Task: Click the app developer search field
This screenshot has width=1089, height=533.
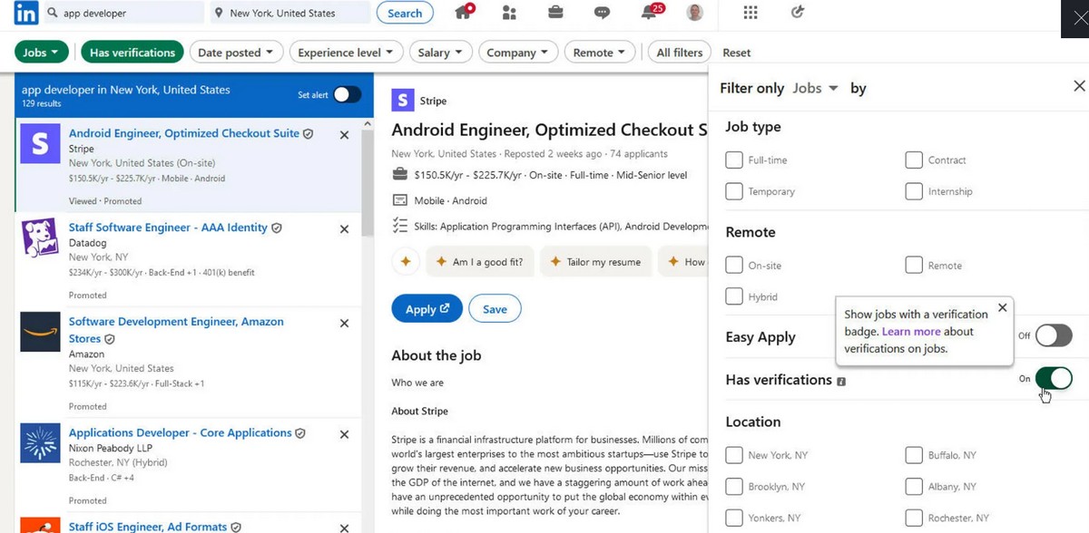Action: click(x=127, y=13)
